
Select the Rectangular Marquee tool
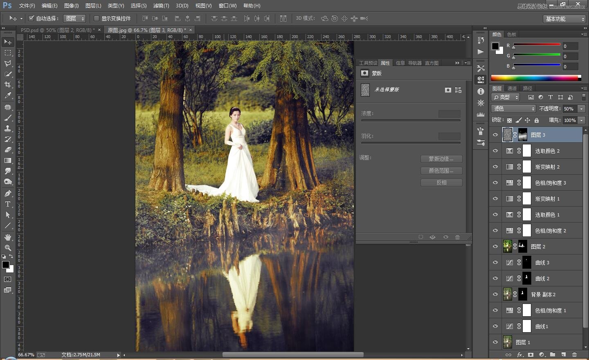pyautogui.click(x=8, y=53)
